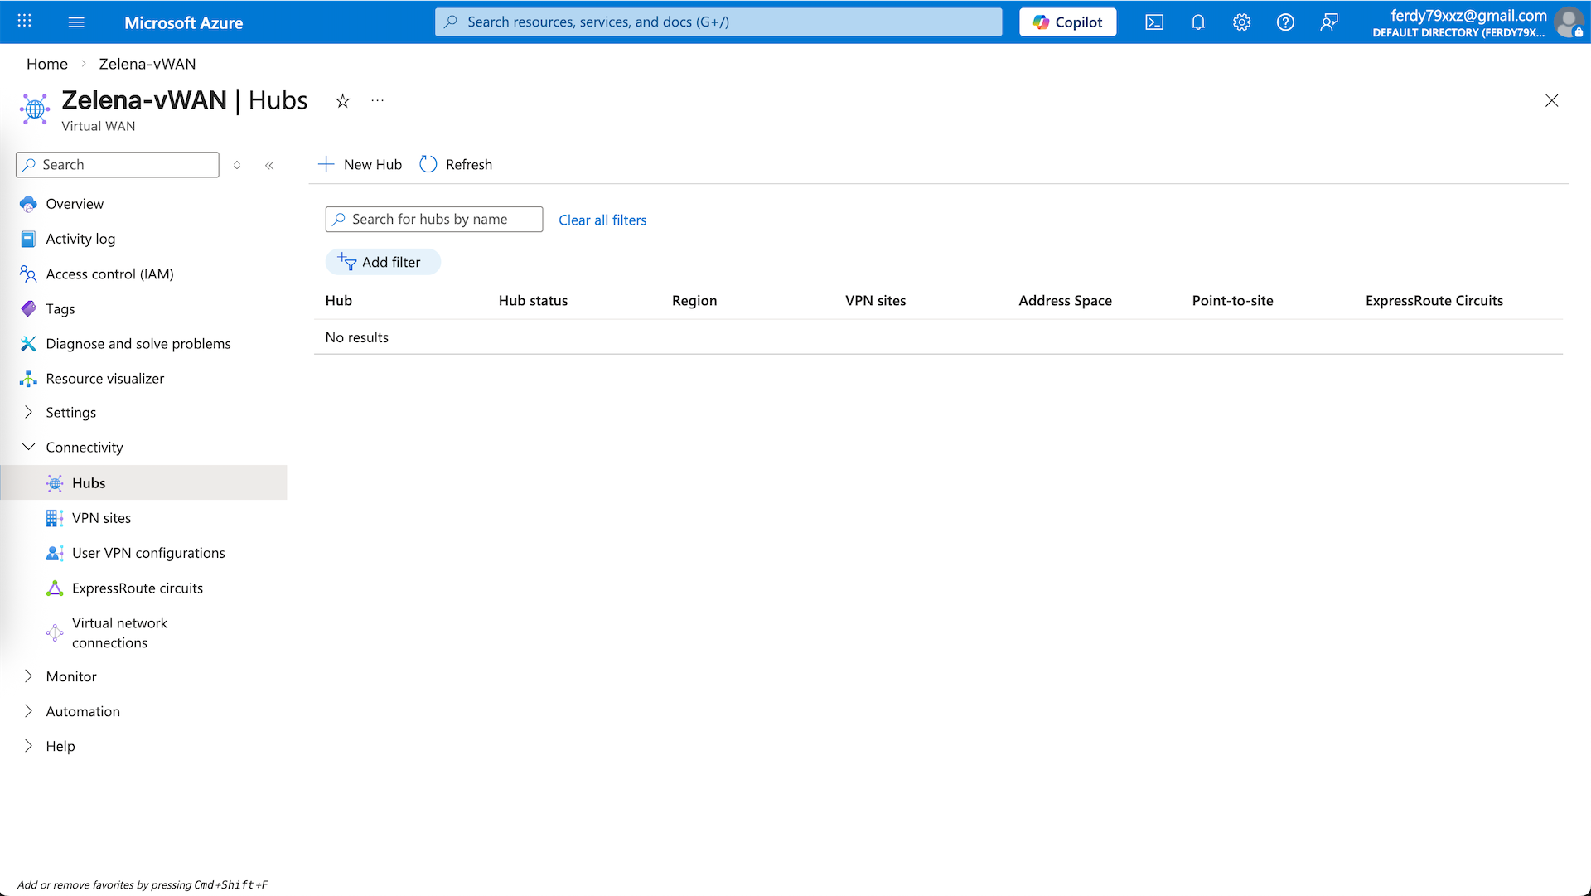Click the Refresh hubs icon
Image resolution: width=1591 pixels, height=896 pixels.
(x=428, y=164)
